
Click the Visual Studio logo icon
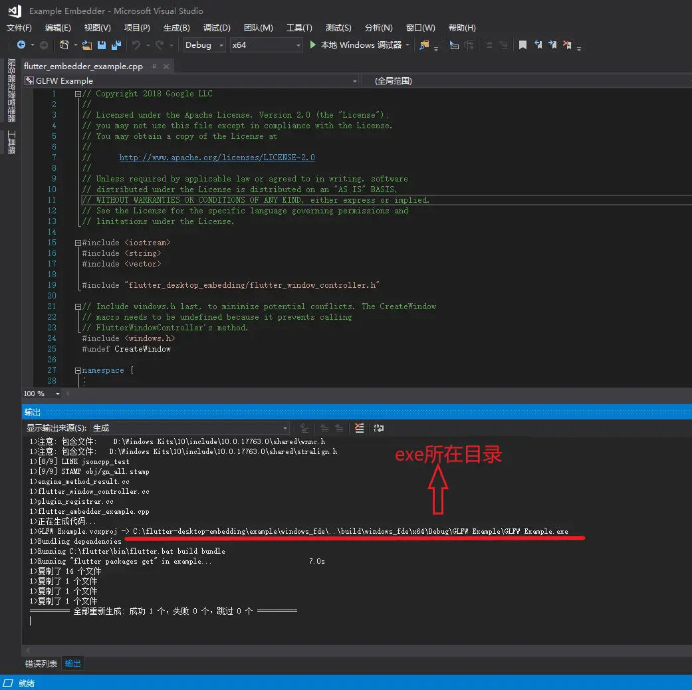[15, 11]
